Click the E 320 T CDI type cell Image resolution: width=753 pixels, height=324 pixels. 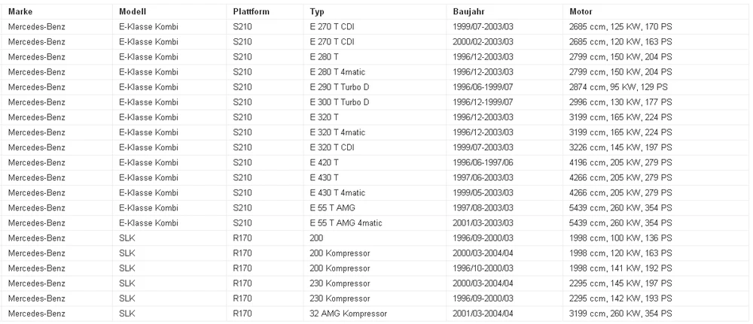pos(374,147)
